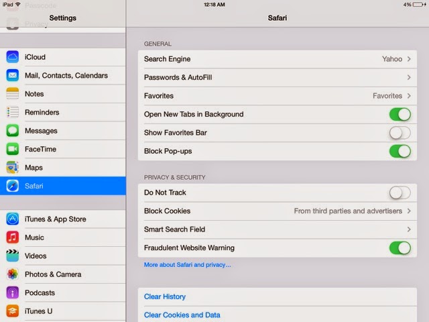The width and height of the screenshot is (429, 322).
Task: Tap the Mail envelope icon
Action: [13, 75]
